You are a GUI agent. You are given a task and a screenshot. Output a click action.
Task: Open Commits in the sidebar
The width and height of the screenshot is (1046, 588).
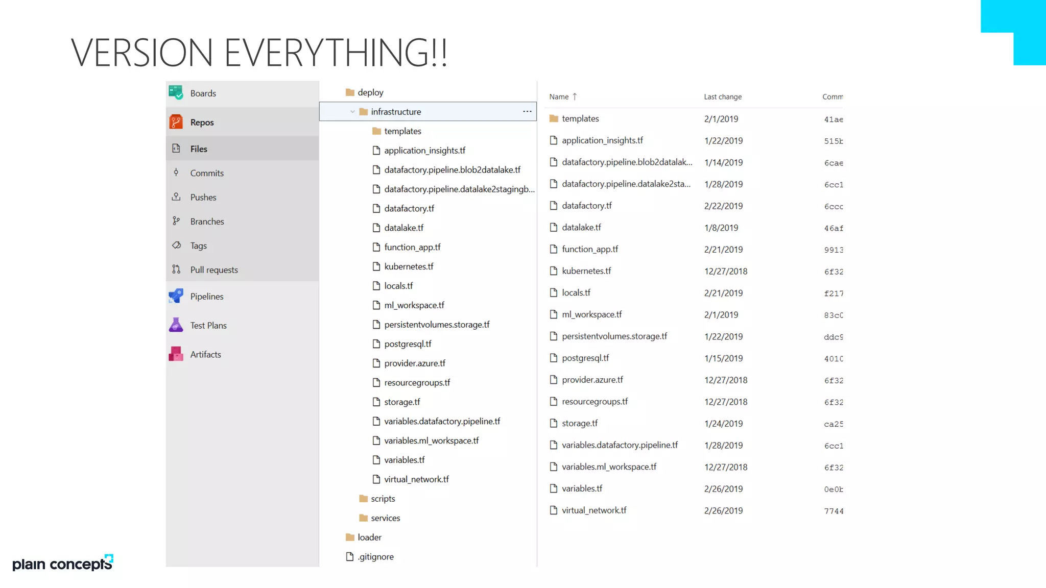pyautogui.click(x=207, y=173)
